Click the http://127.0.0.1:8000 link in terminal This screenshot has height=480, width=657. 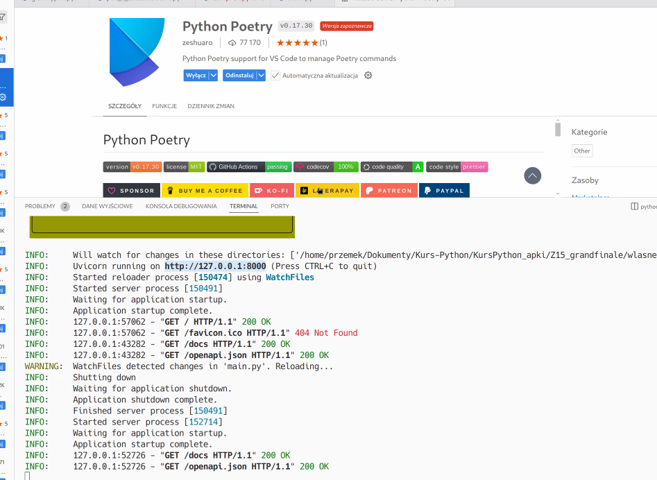pyautogui.click(x=215, y=266)
